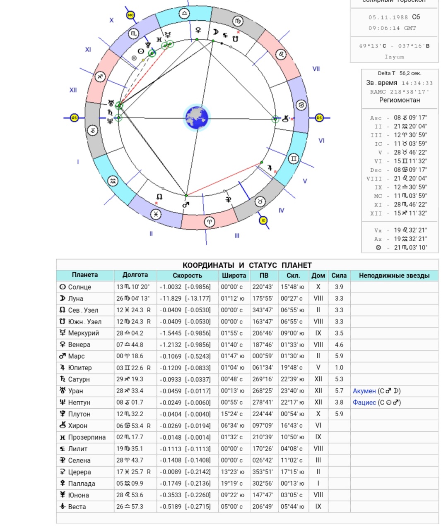This screenshot has height=527, width=441.
Task: Click the Leo sign in the red segment
Action: 281,54
